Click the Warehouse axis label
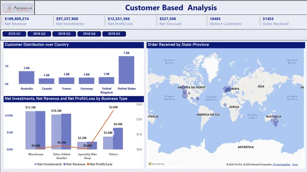Viewport: 307px width, 172px height. click(x=35, y=154)
